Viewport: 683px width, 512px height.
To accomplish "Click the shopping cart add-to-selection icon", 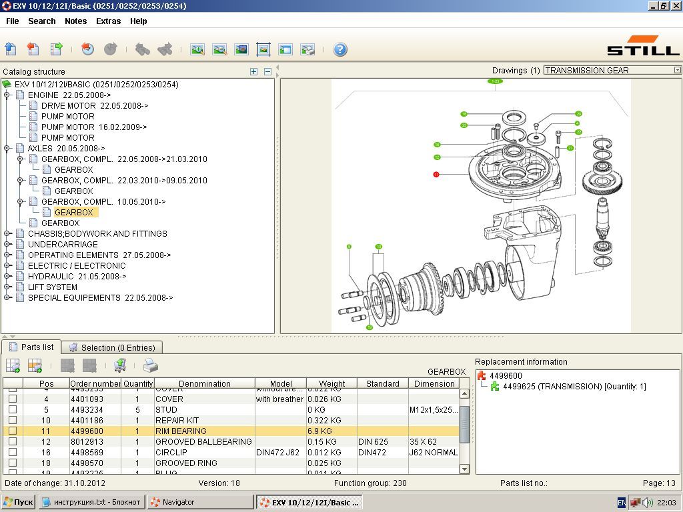I will click(x=120, y=365).
